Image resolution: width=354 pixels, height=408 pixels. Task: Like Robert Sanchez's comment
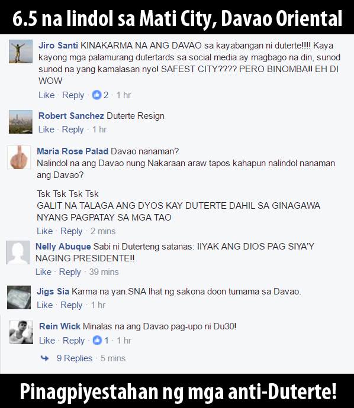46,129
